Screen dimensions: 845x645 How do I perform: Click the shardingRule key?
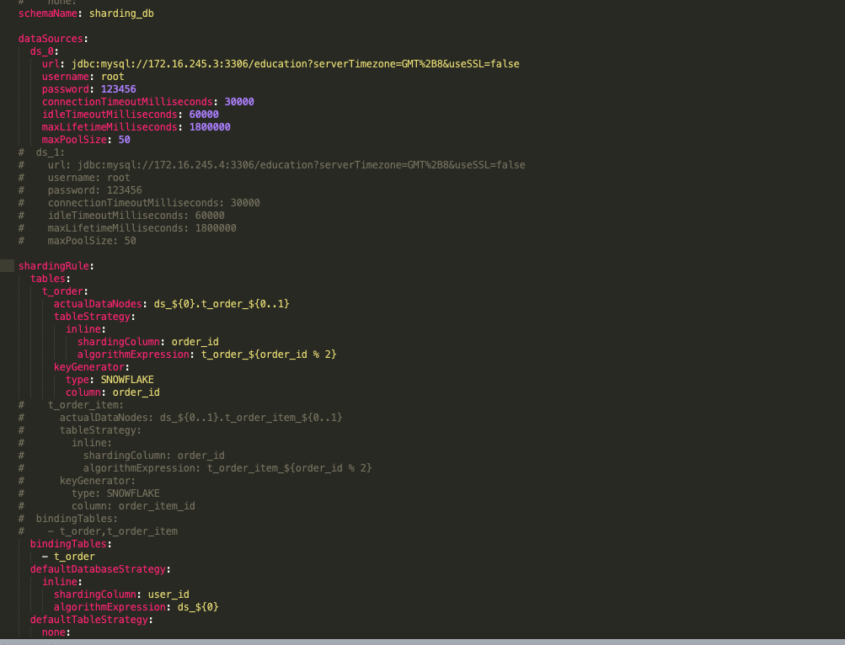53,266
